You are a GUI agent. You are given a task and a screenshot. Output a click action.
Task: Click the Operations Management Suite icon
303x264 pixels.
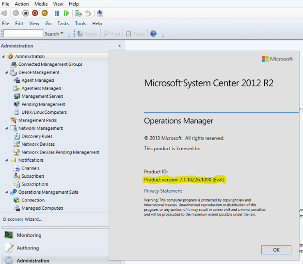click(14, 192)
